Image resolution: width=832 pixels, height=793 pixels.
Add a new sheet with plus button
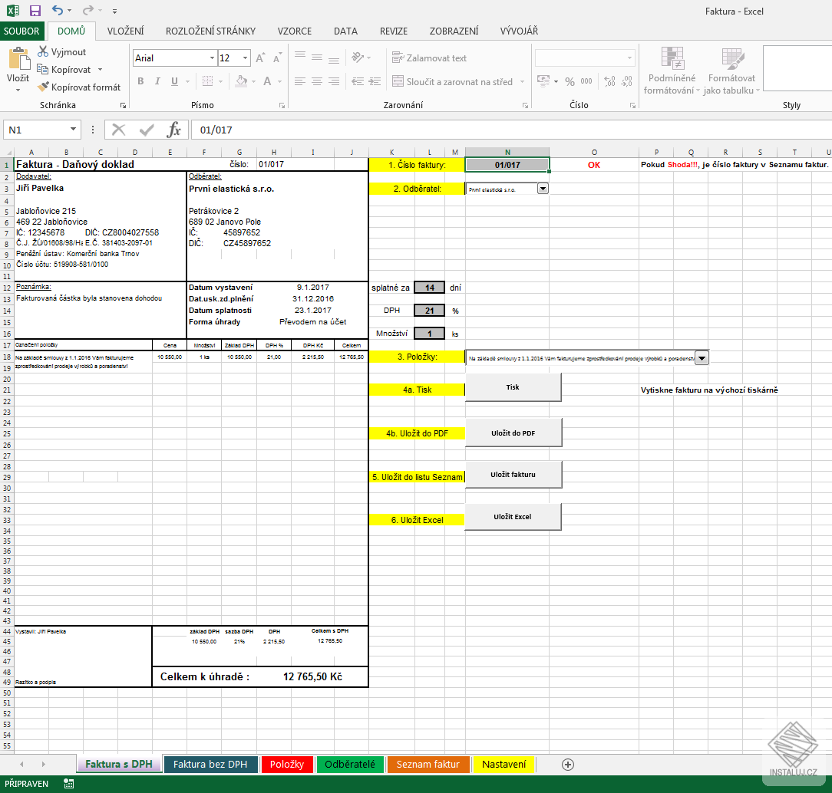coord(568,764)
